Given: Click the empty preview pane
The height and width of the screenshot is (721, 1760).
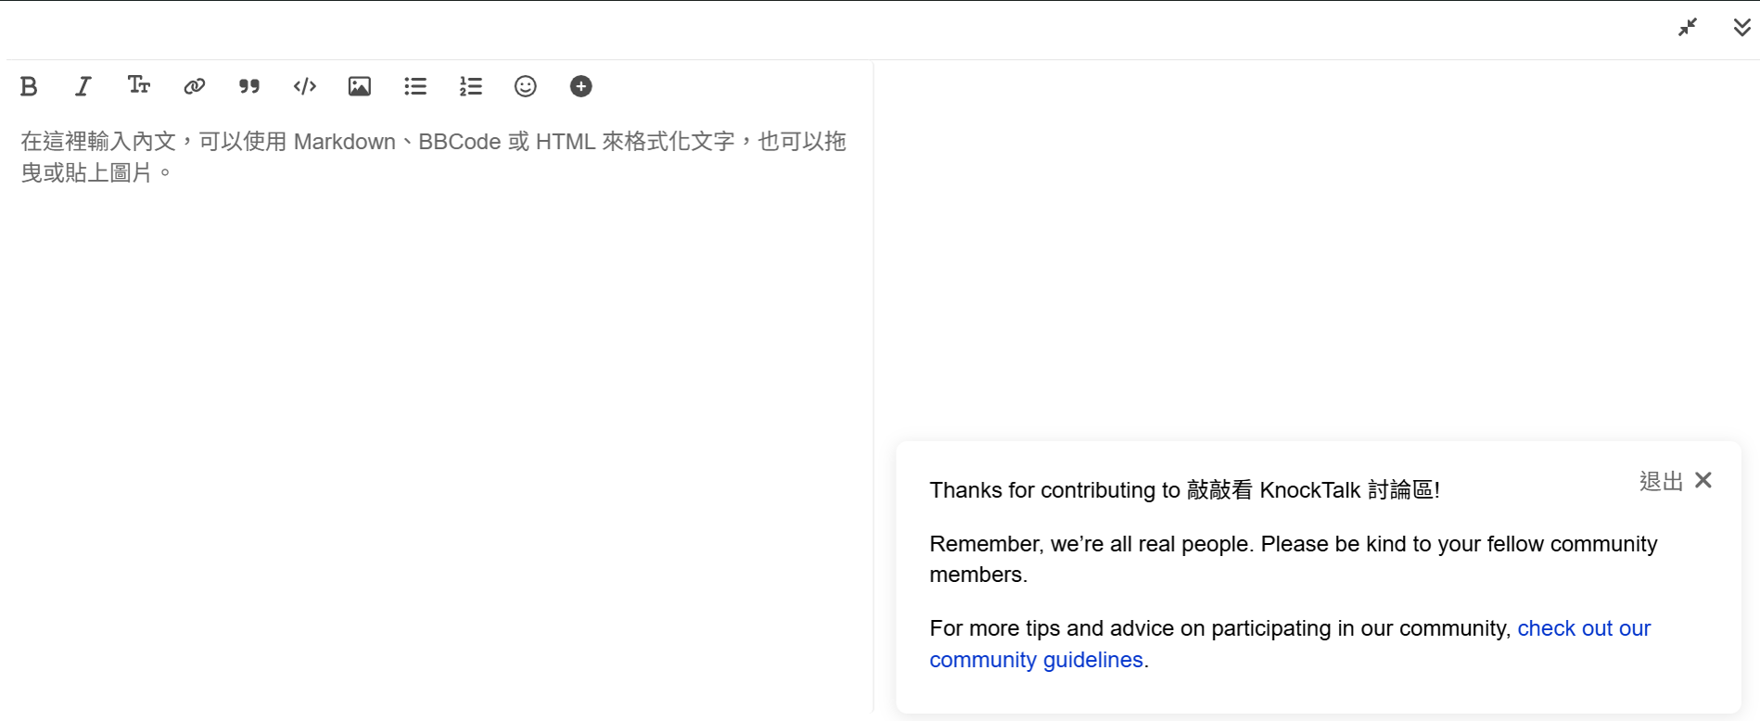Looking at the screenshot, I should tap(1315, 250).
